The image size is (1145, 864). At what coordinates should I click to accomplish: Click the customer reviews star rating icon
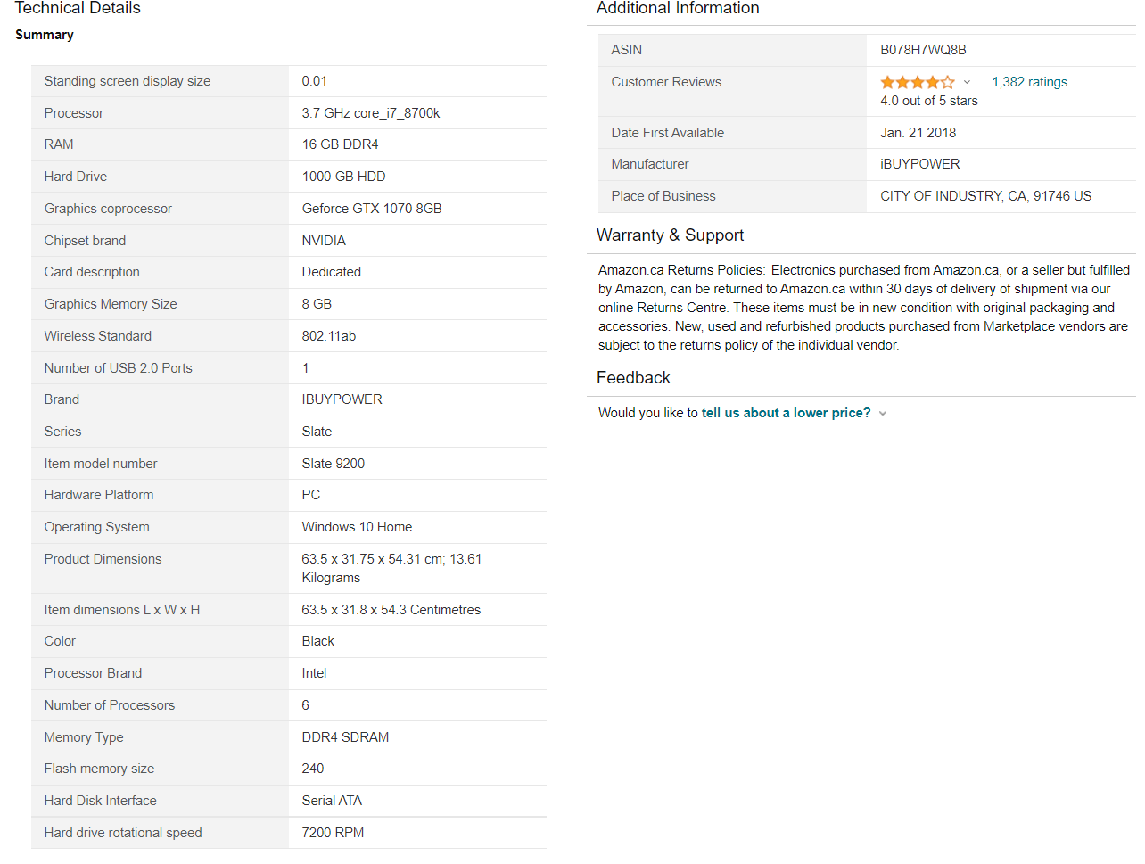[917, 82]
